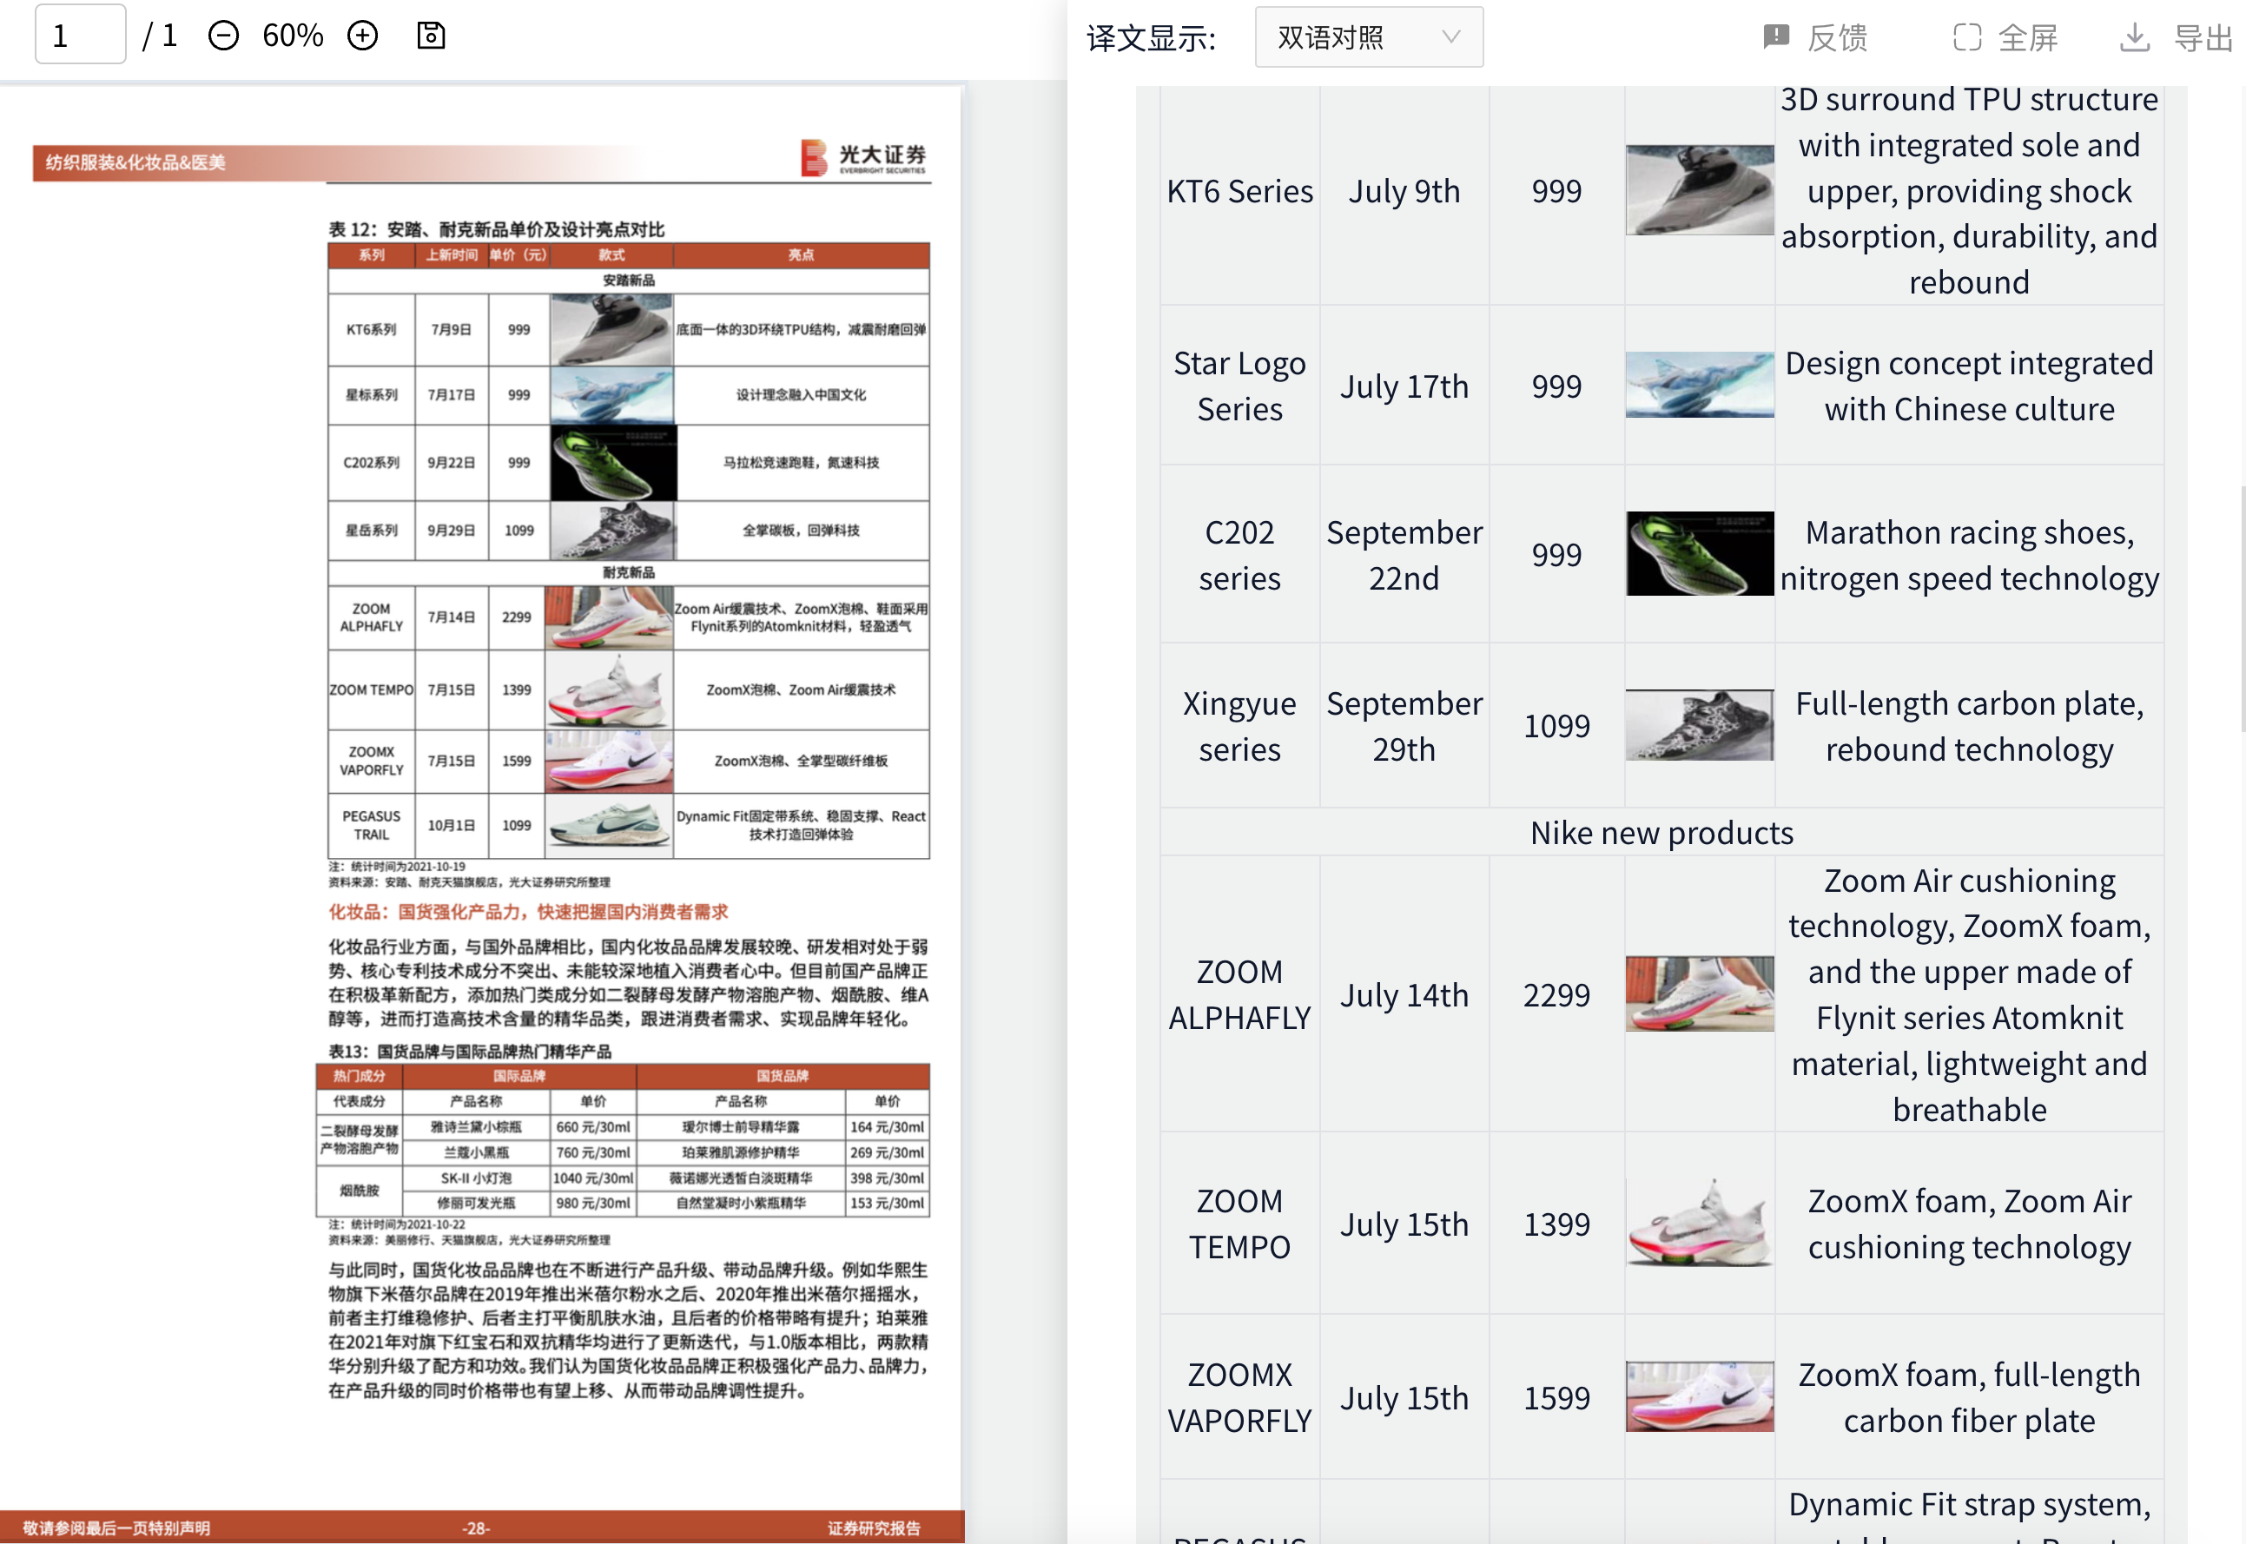Click 'Full-length carbon plate, rebound technology' text
Image resolution: width=2246 pixels, height=1544 pixels.
[1969, 726]
